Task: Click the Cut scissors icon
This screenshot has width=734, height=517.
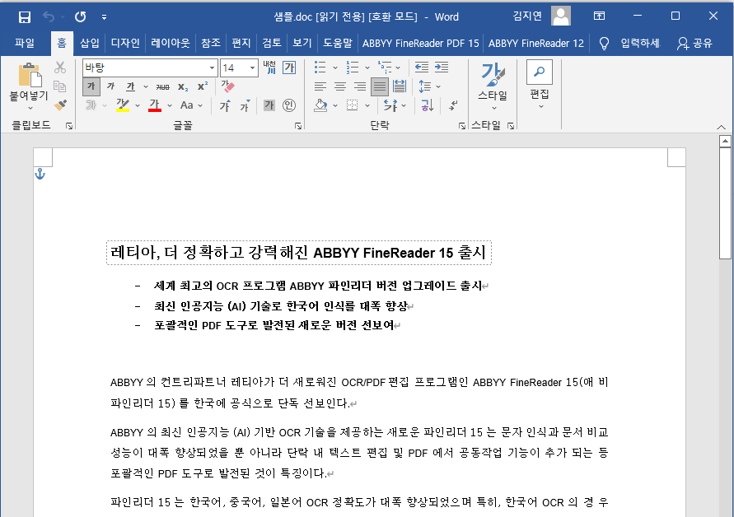Action: tap(60, 68)
